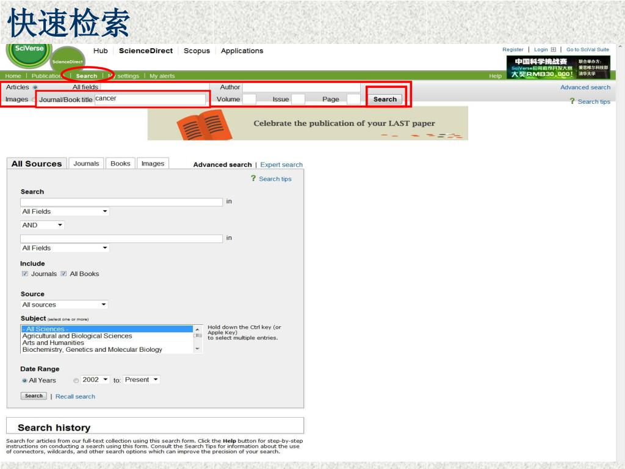Screen dimensions: 625x469
Task: Open the first All Fields dropdown
Action: tap(65, 211)
